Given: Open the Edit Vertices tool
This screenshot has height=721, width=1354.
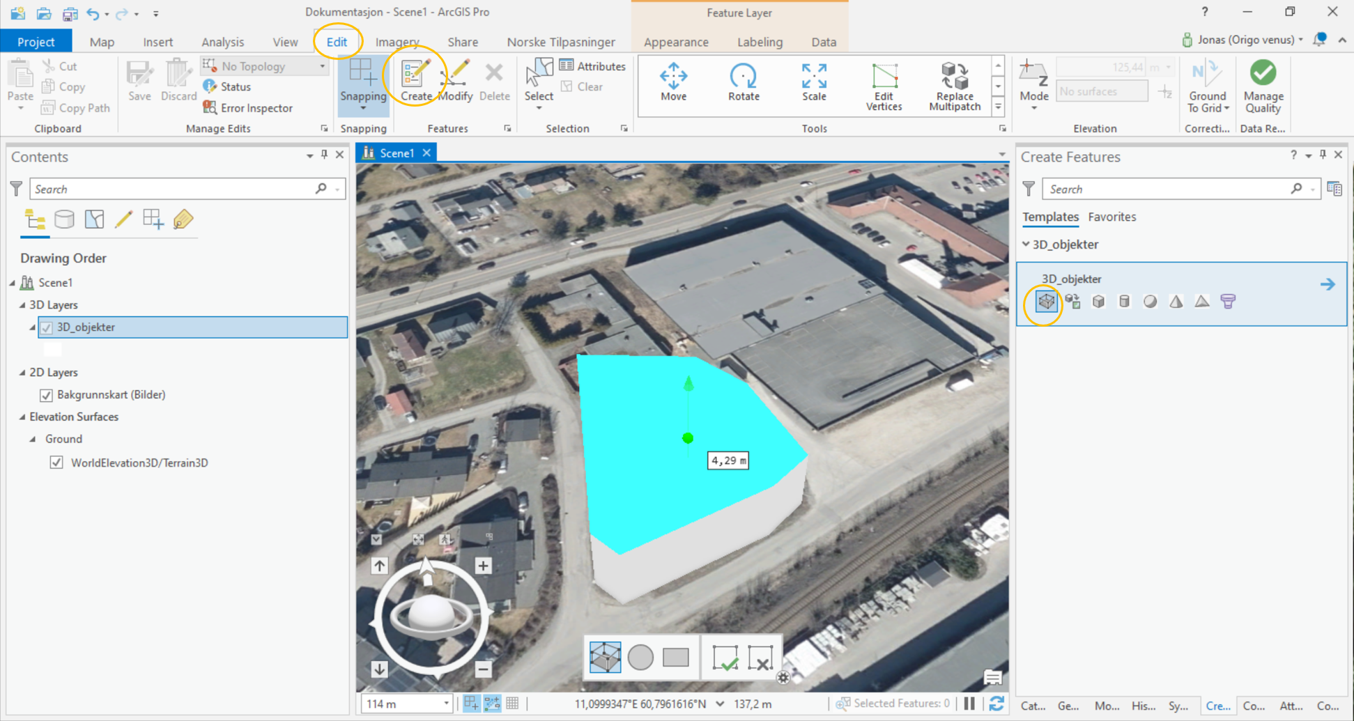Looking at the screenshot, I should pos(884,86).
